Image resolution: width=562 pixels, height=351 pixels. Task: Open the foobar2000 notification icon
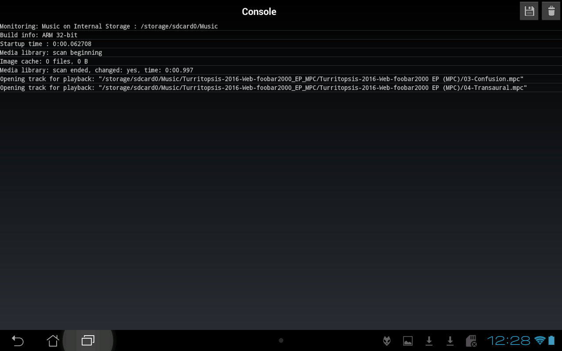tap(386, 340)
